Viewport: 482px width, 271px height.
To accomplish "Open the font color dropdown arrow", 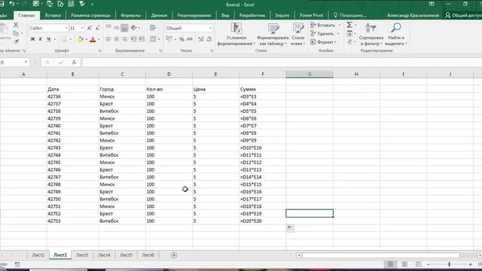I will point(99,39).
